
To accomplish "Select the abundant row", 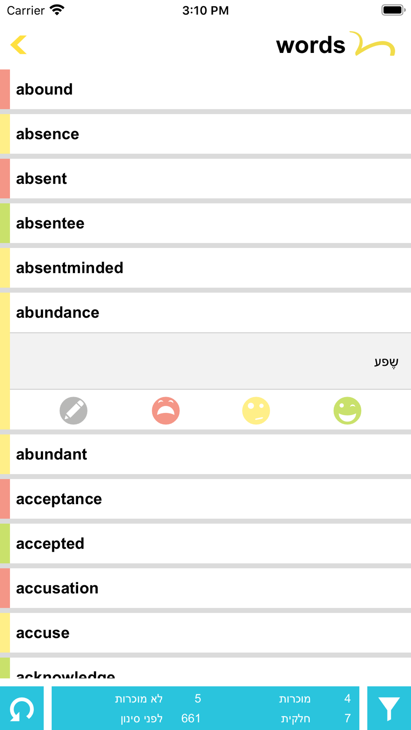I will tap(210, 455).
